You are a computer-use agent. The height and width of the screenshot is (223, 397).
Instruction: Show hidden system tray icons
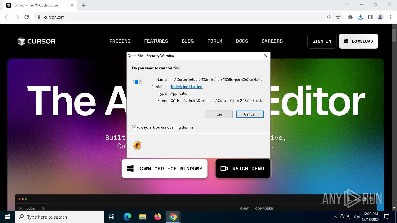pyautogui.click(x=334, y=217)
